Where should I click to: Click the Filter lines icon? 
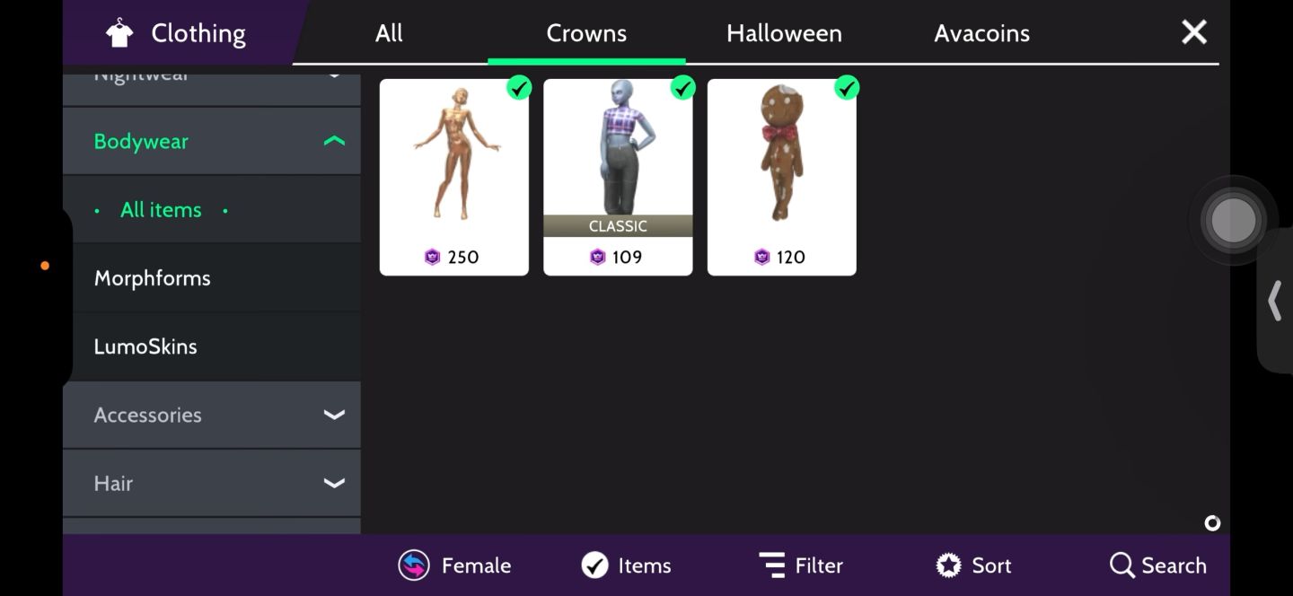pos(772,565)
